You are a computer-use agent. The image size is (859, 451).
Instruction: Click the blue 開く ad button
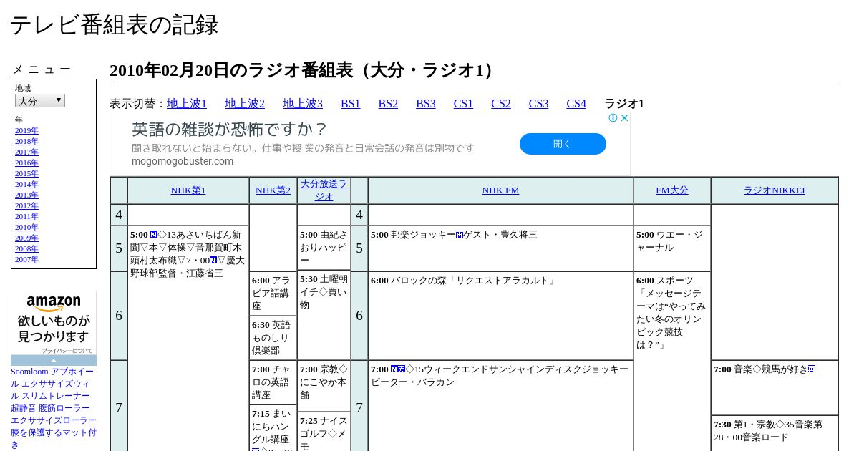(563, 144)
